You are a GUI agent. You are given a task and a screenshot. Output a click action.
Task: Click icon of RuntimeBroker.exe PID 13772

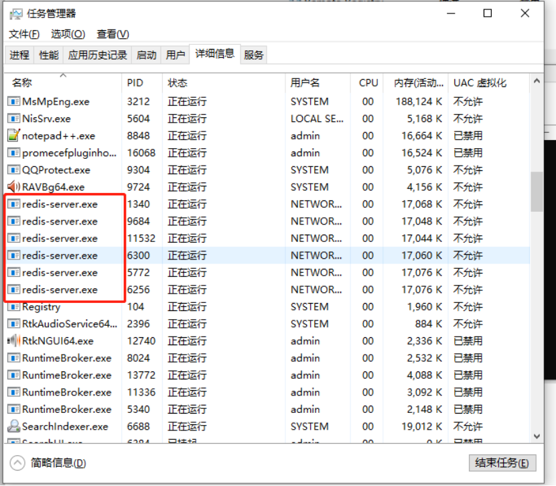tap(13, 375)
